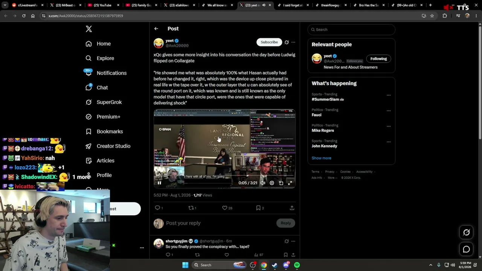
Task: Open the Windows Start menu
Action: pos(185,265)
